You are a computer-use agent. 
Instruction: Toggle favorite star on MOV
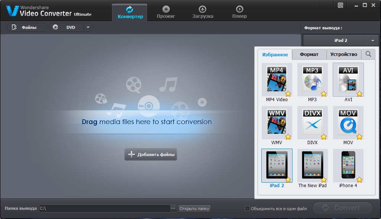(359, 137)
